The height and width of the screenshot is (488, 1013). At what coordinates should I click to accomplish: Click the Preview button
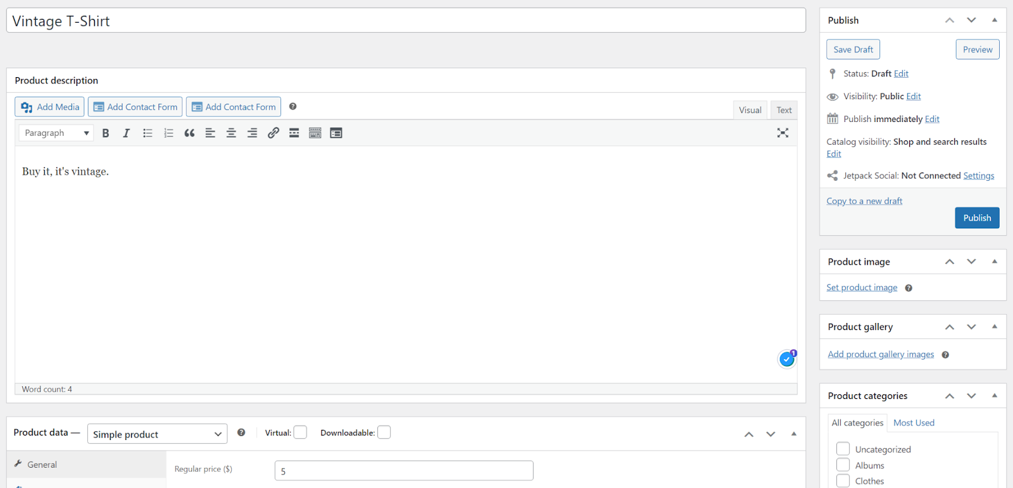click(x=978, y=49)
